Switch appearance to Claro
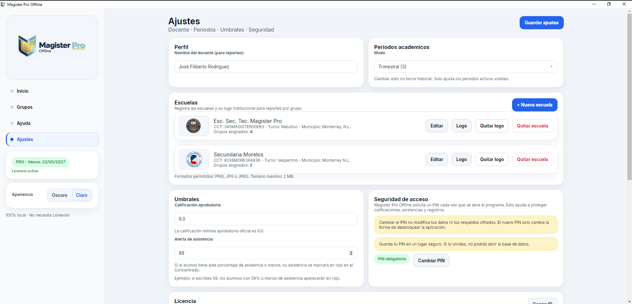The width and height of the screenshot is (632, 304). click(x=82, y=195)
